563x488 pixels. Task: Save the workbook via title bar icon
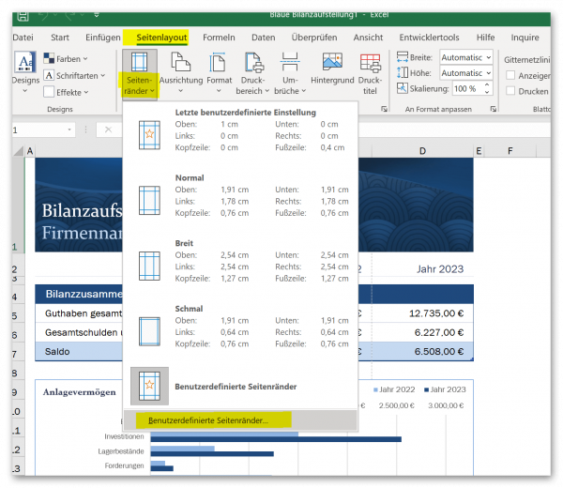23,16
